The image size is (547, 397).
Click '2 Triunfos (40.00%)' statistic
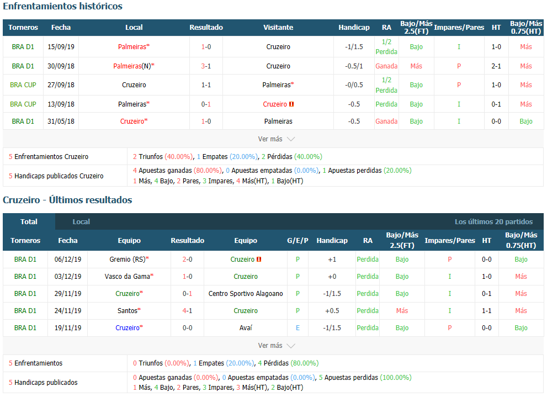tap(163, 157)
